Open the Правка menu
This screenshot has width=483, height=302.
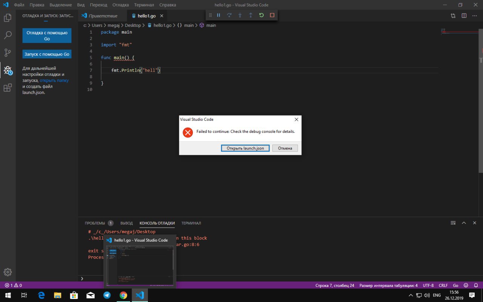37,5
